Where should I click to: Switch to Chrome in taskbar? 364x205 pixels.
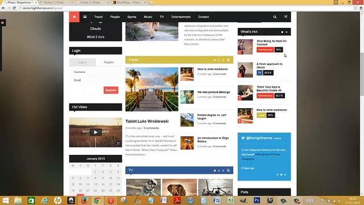click(97, 200)
